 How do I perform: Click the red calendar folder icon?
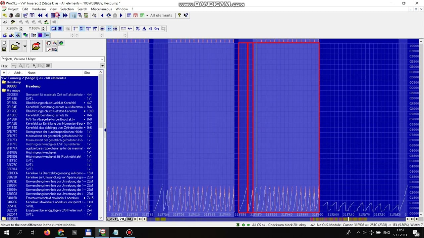36,46
